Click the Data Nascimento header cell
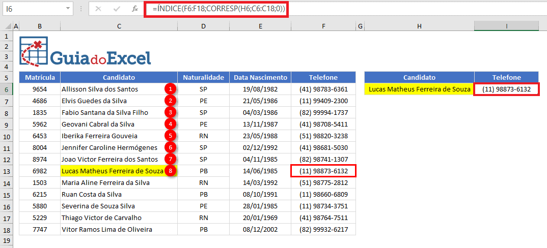The width and height of the screenshot is (547, 248). click(x=260, y=77)
